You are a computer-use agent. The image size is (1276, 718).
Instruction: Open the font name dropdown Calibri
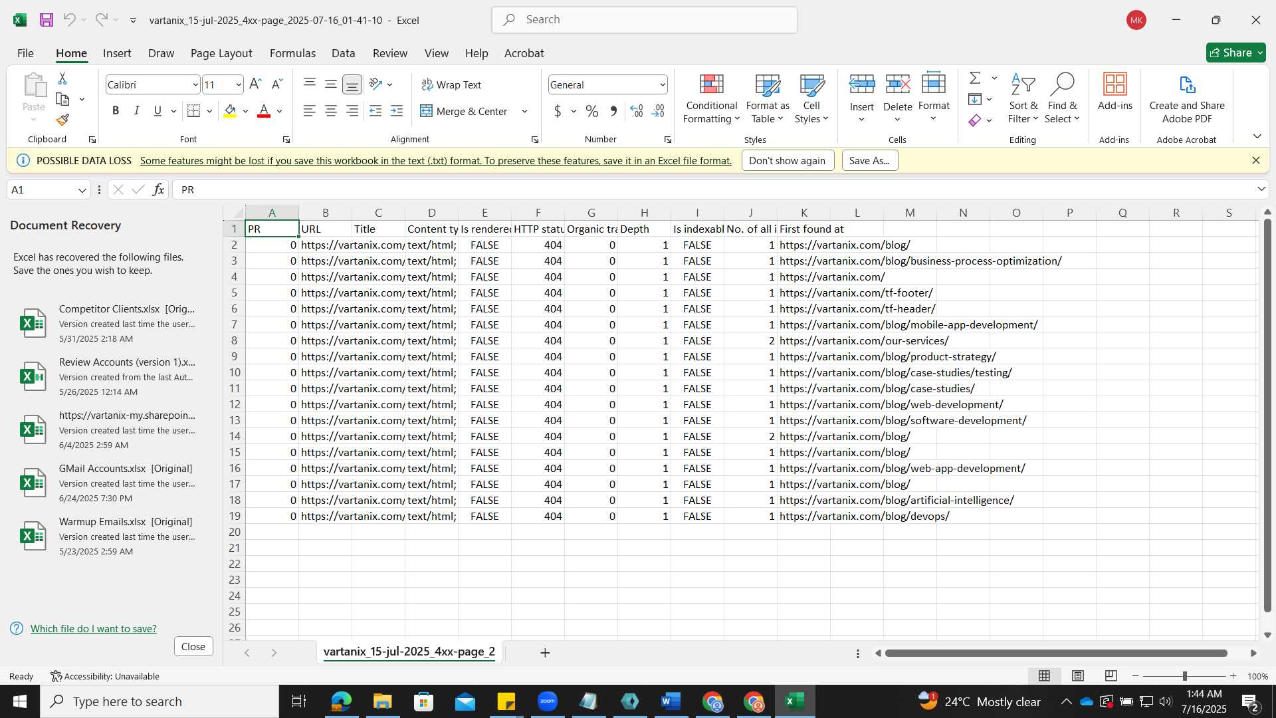tap(195, 84)
